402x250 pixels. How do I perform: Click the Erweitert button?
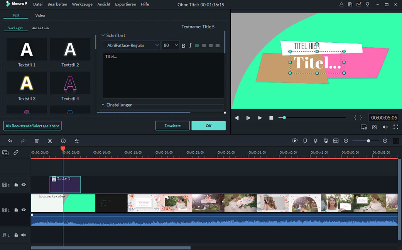coord(172,126)
